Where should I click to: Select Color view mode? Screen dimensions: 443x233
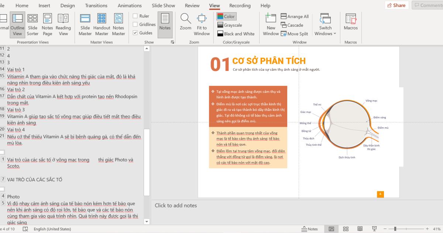226,16
